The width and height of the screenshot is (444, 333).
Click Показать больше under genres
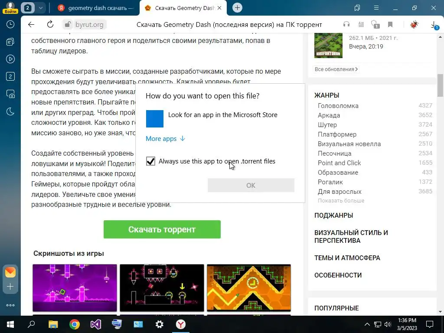[341, 200]
